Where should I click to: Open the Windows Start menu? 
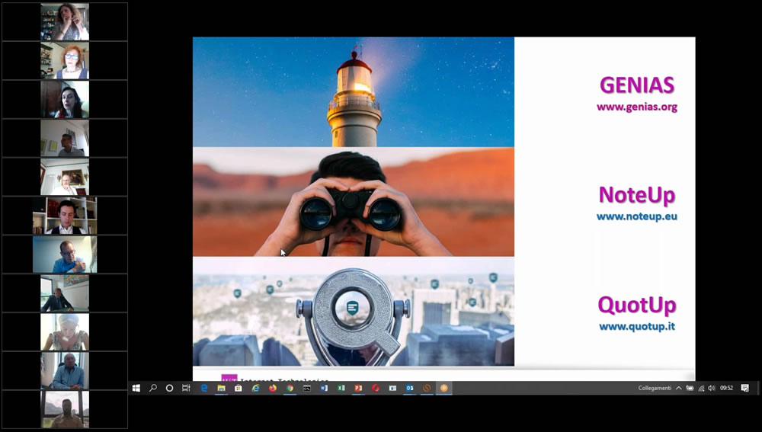[x=136, y=388]
